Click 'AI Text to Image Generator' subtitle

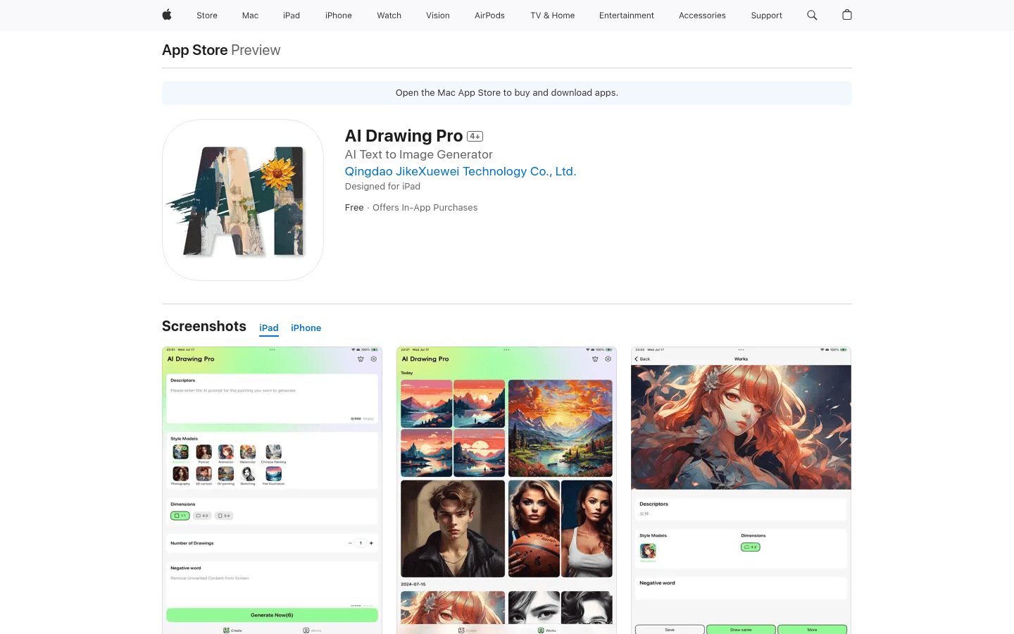419,154
